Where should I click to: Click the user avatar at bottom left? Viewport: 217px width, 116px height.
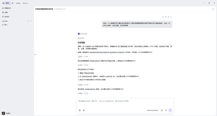3,113
